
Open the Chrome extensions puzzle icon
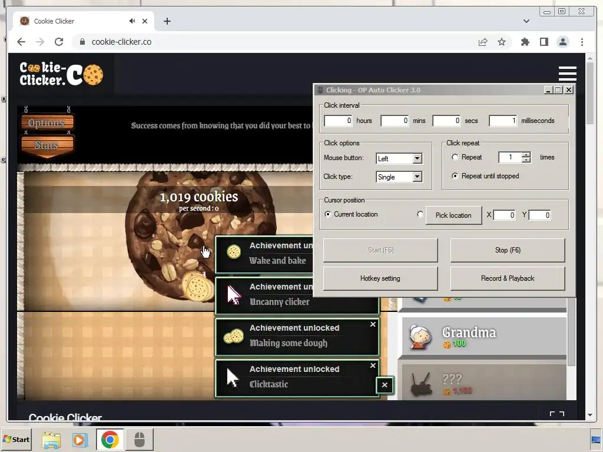point(525,42)
